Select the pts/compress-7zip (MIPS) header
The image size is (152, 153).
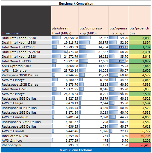94,21
